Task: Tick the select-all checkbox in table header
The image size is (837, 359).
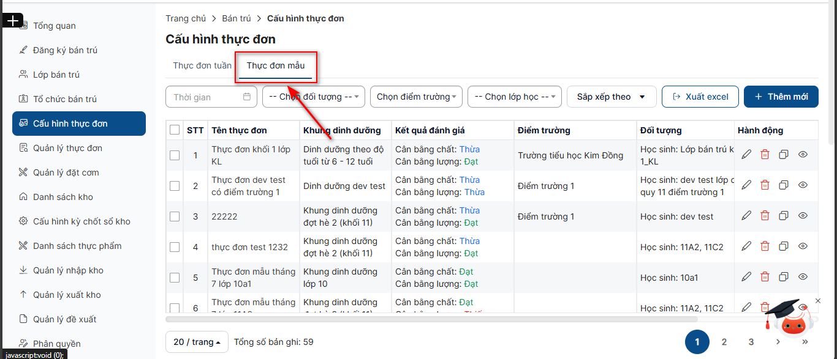Action: click(175, 130)
